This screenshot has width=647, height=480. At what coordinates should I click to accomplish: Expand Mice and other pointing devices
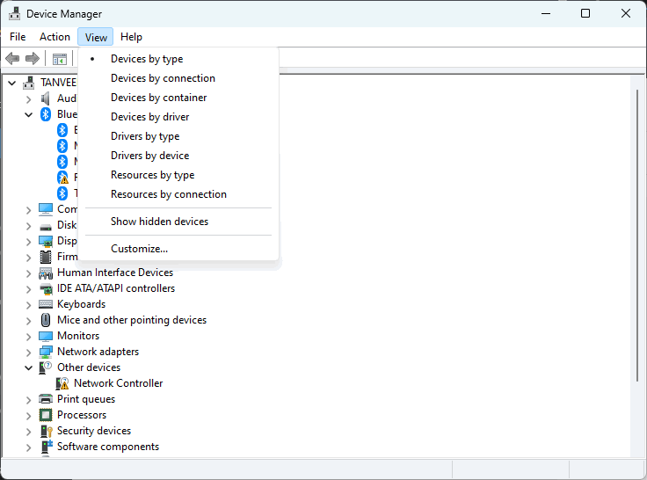coord(28,321)
